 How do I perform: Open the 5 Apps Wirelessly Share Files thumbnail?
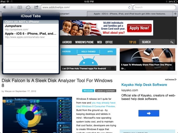147,59
